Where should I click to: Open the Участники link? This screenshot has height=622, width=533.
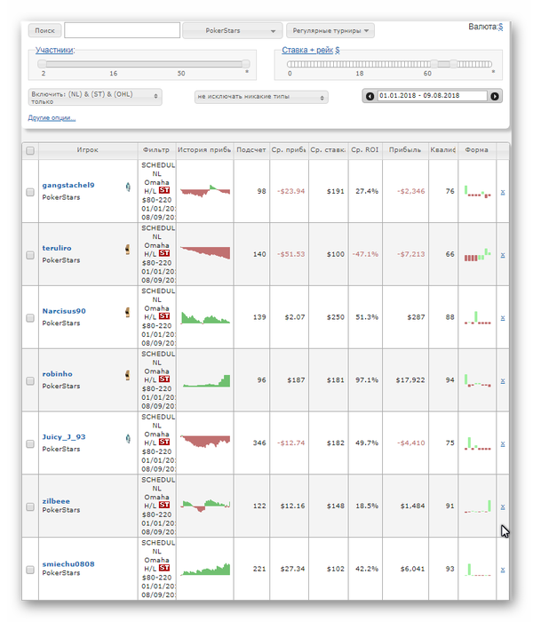(54, 50)
